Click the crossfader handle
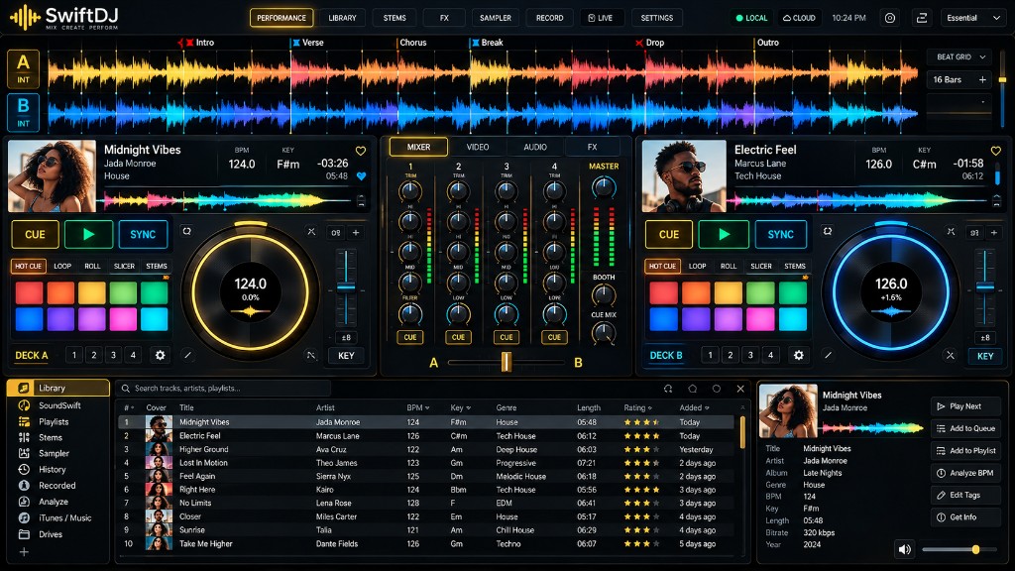This screenshot has width=1015, height=571. [507, 362]
